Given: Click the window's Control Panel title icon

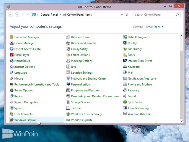Looking at the screenshot, I should click(8, 7).
